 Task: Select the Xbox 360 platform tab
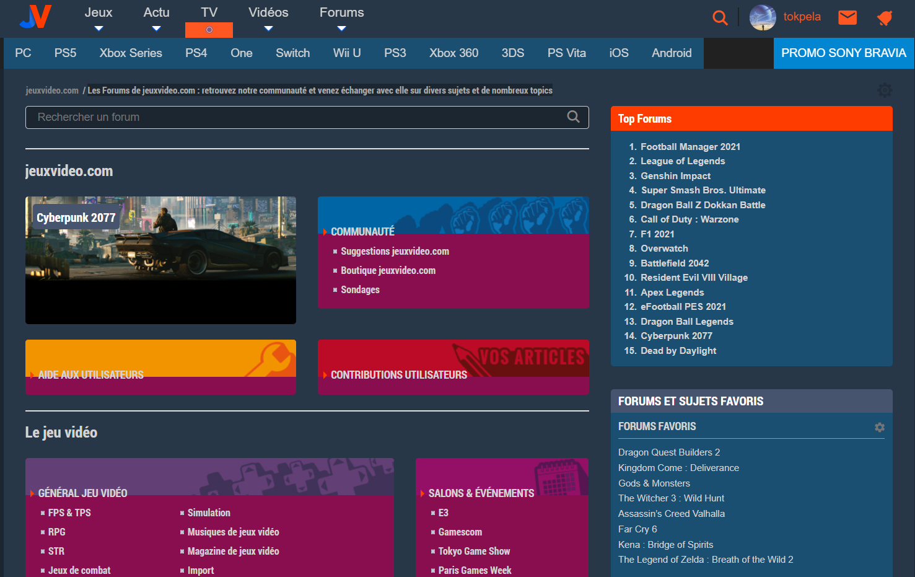[453, 53]
